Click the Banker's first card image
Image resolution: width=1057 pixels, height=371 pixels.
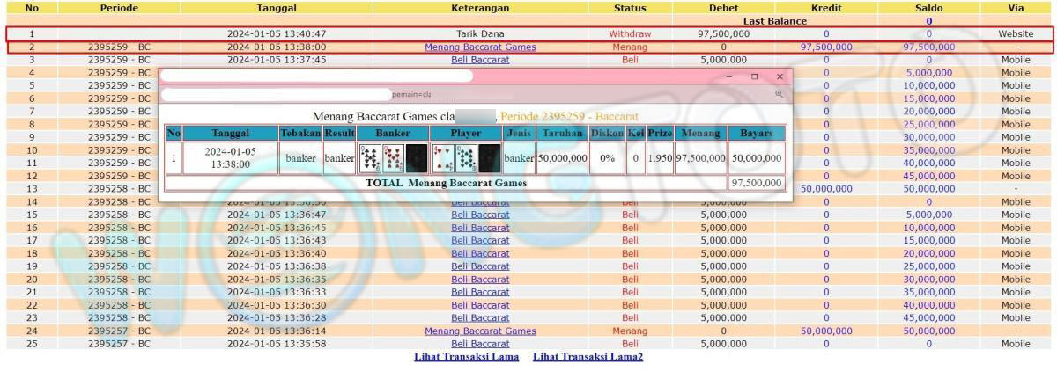[370, 158]
